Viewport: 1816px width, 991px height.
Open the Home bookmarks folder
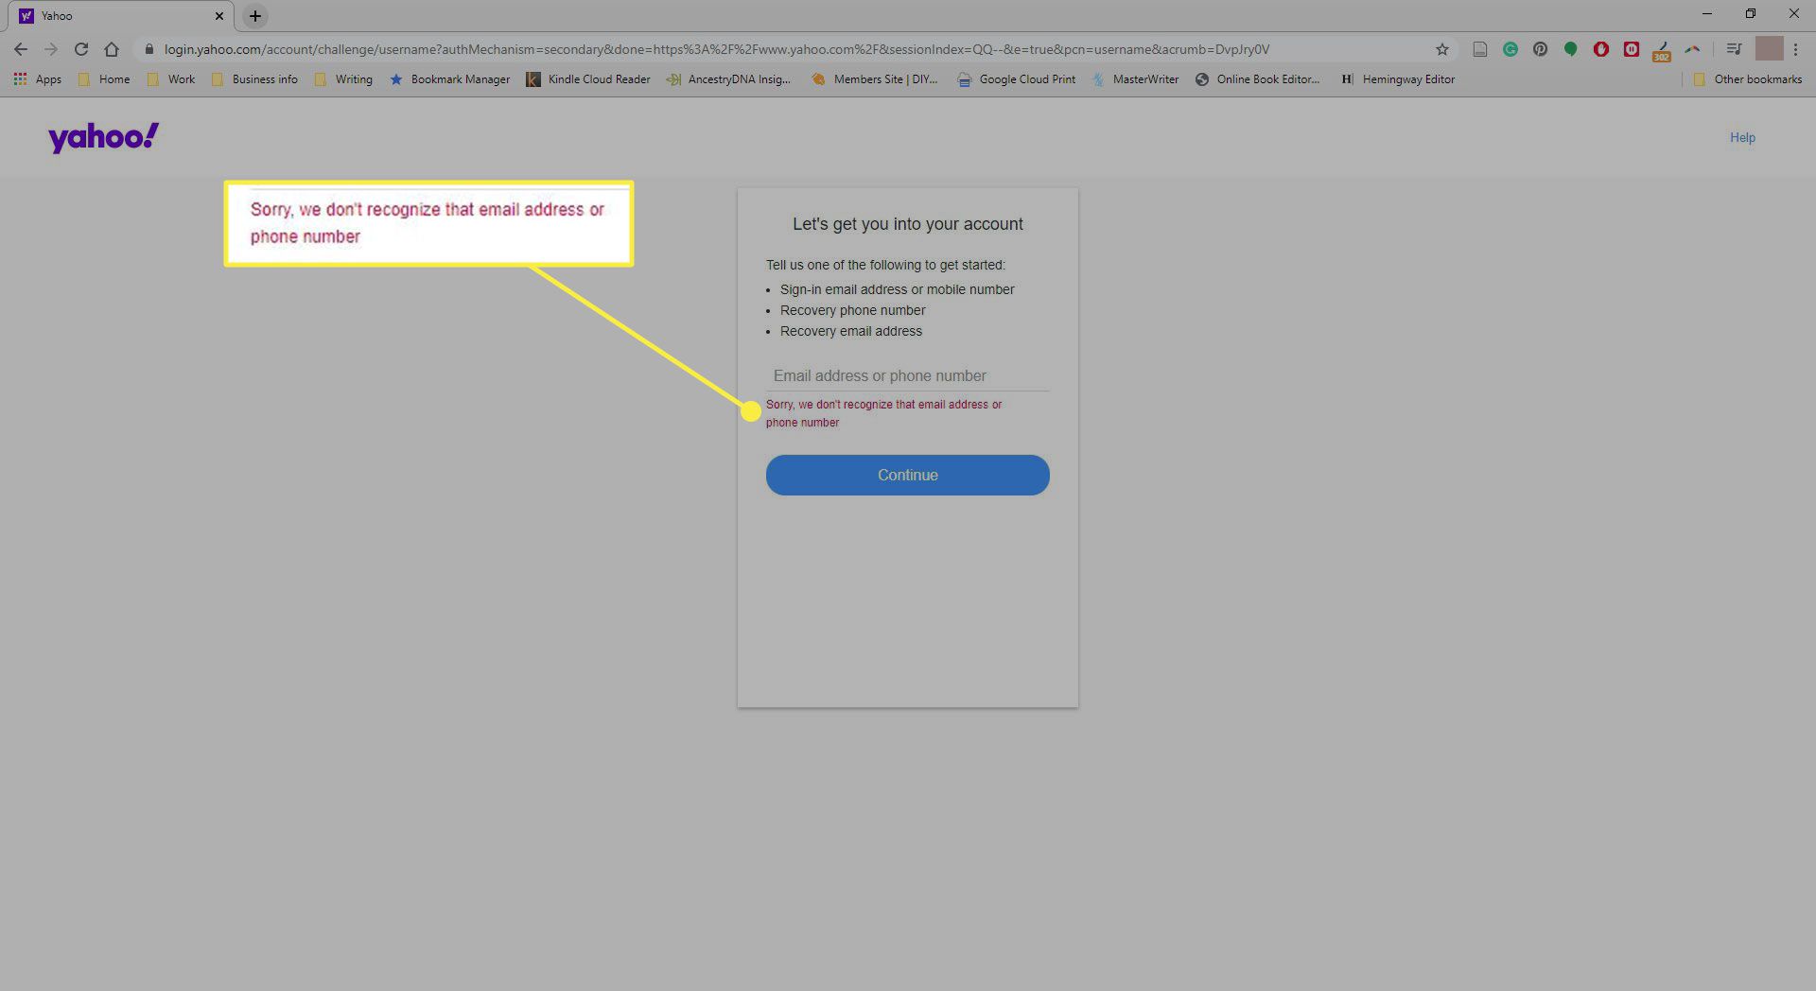104,79
